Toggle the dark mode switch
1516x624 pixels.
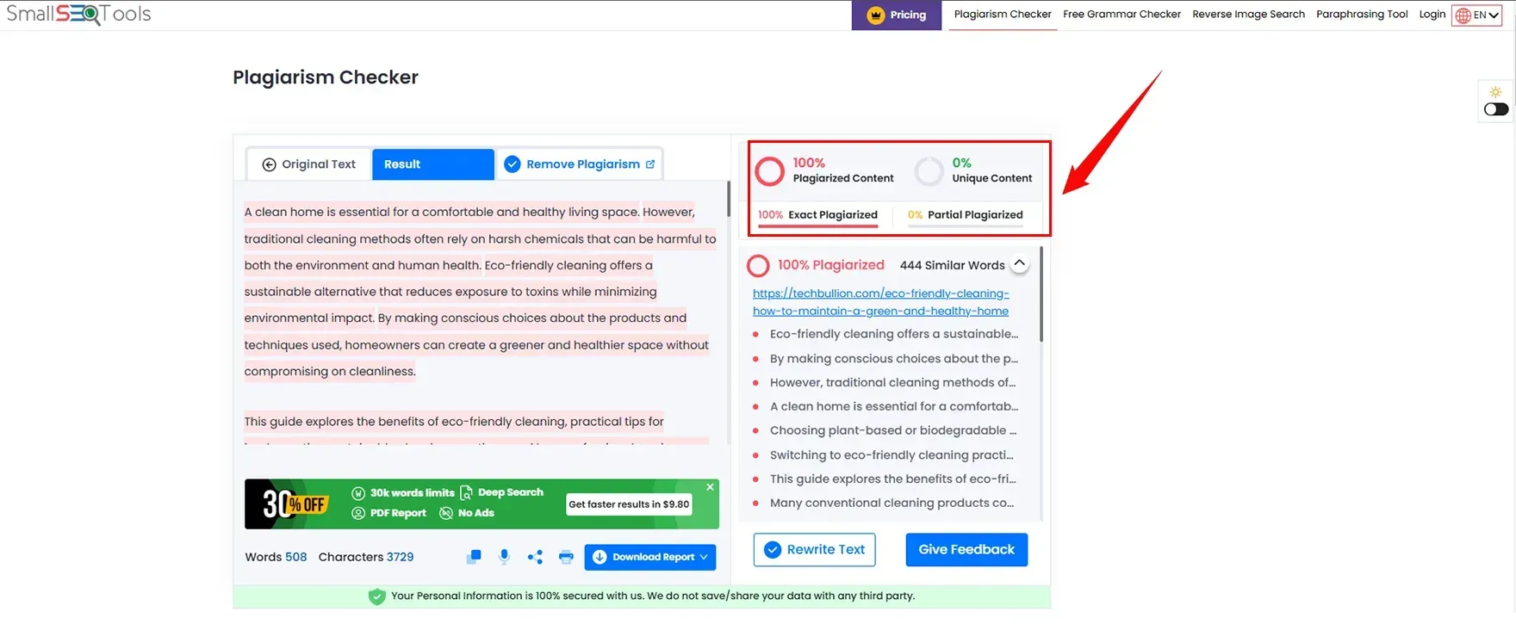pos(1496,109)
